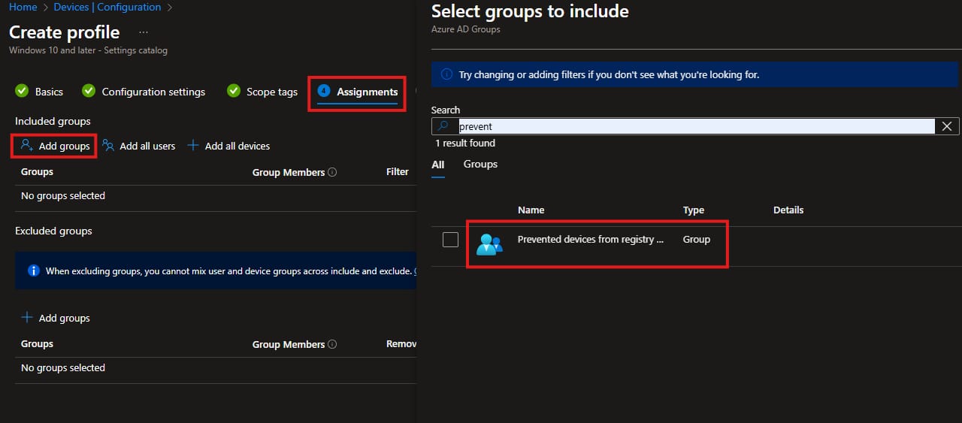The height and width of the screenshot is (423, 962).
Task: Click the group avatar icon for Prevented devices
Action: (489, 244)
